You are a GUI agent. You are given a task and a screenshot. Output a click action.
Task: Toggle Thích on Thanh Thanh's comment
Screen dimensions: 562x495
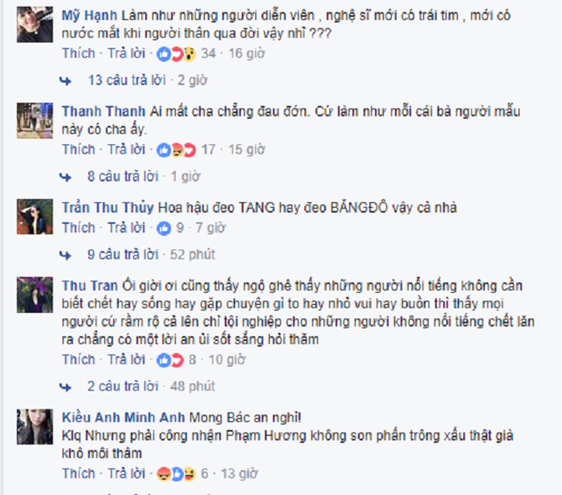click(79, 149)
